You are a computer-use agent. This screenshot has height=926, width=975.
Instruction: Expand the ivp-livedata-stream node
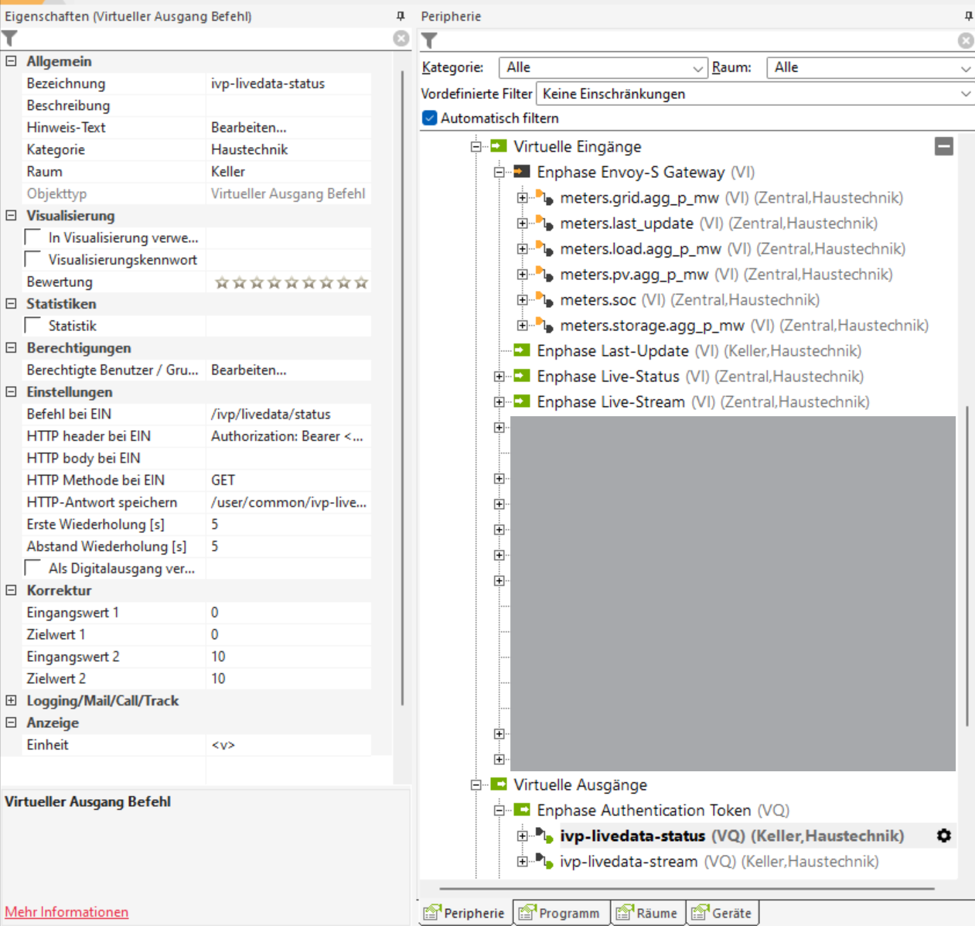(523, 862)
